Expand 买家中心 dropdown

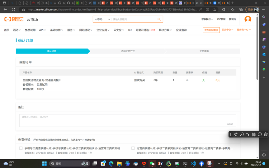point(228,30)
